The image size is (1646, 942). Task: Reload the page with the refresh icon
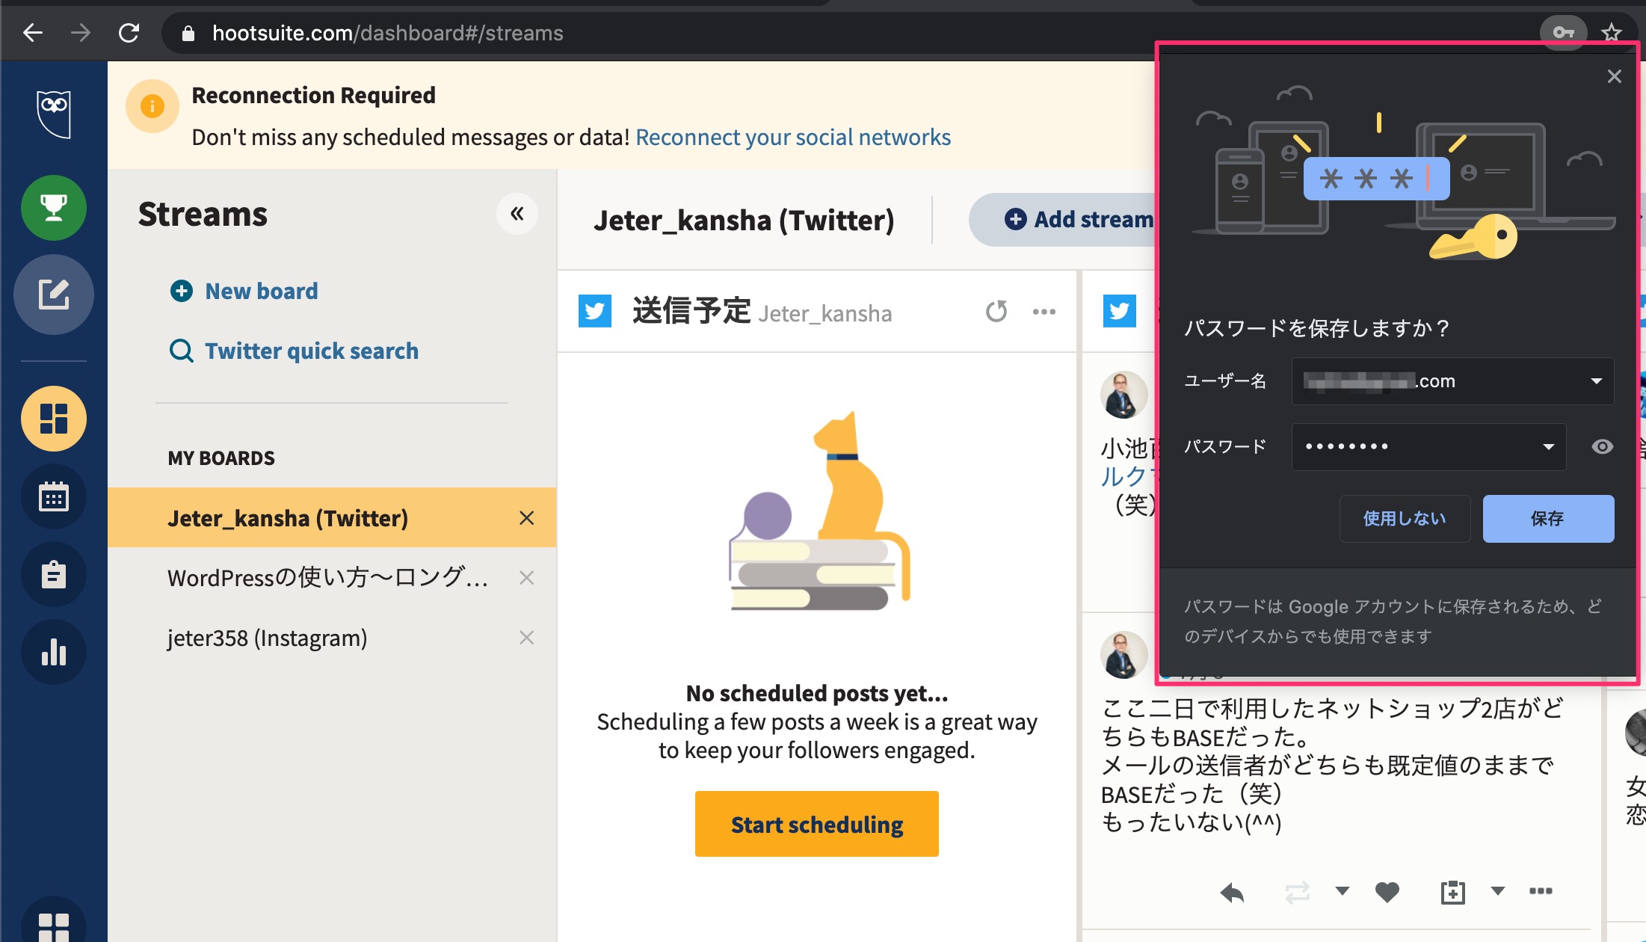pos(129,33)
